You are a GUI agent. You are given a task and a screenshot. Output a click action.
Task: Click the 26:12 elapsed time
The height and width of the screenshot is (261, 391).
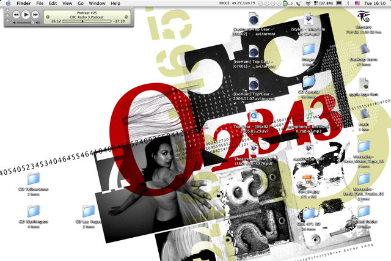coord(56,21)
